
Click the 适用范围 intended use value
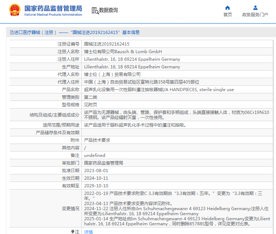tap(135, 125)
